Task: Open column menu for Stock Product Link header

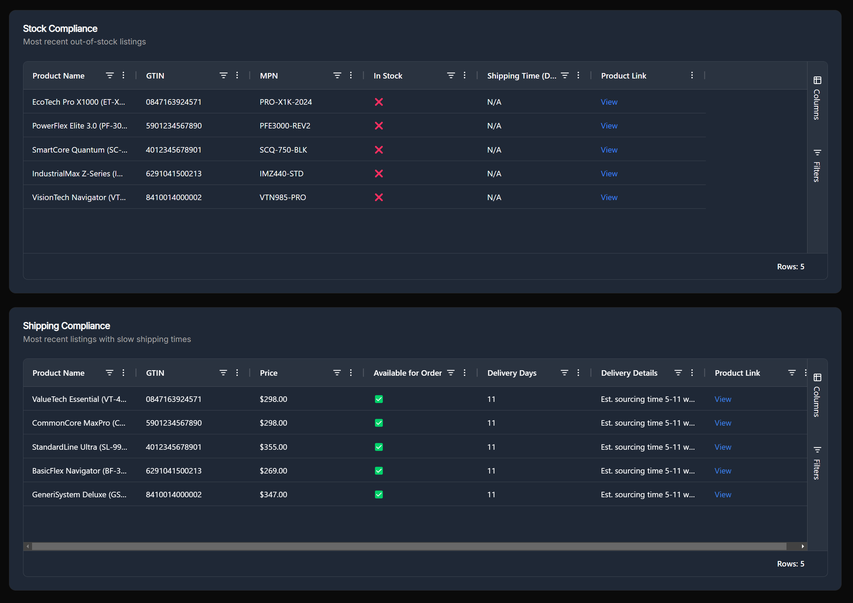Action: (x=692, y=75)
